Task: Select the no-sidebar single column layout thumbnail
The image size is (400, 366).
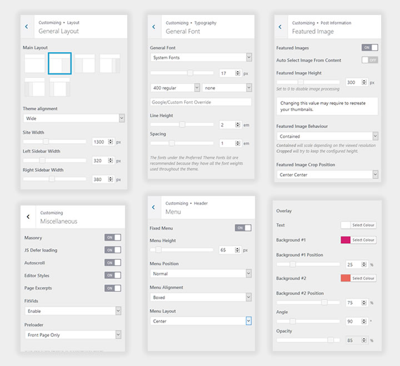Action: coord(33,63)
